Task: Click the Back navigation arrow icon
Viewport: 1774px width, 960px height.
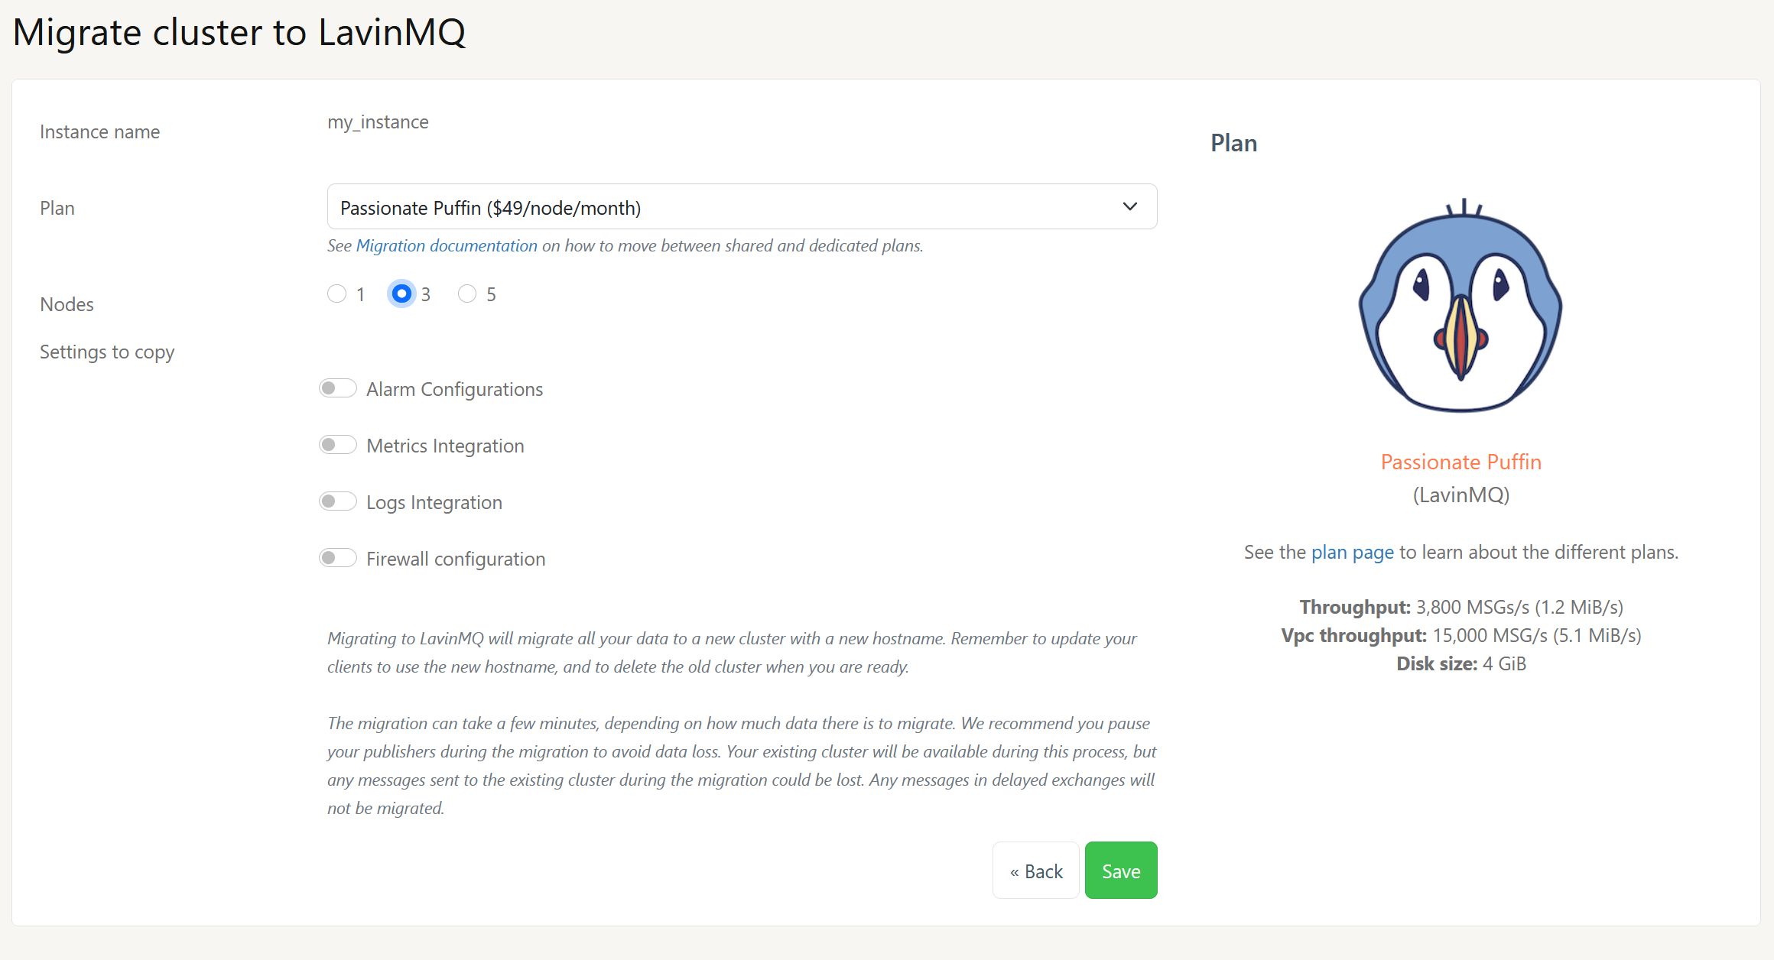Action: [1015, 871]
